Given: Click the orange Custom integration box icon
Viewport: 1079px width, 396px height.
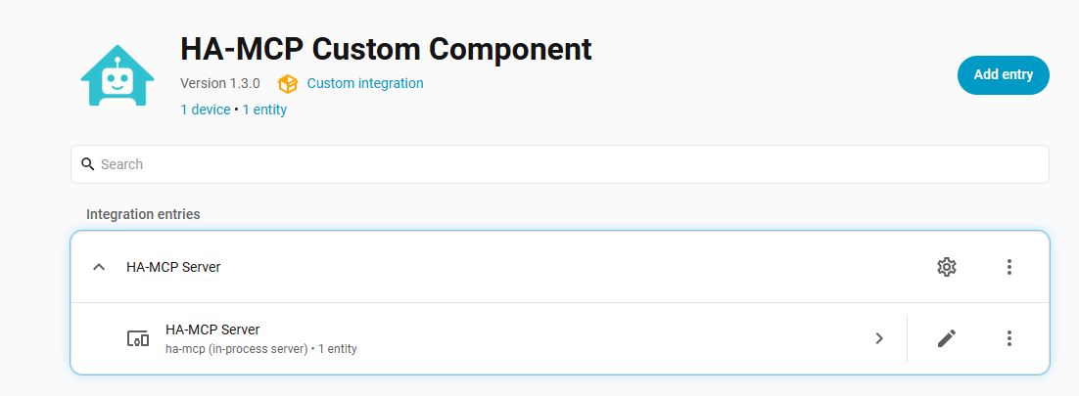Looking at the screenshot, I should pyautogui.click(x=288, y=84).
